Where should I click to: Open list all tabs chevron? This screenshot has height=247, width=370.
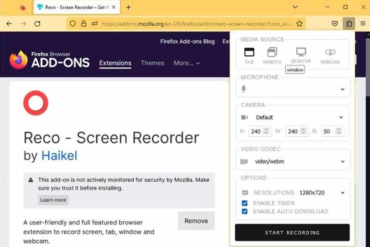[x=295, y=7]
